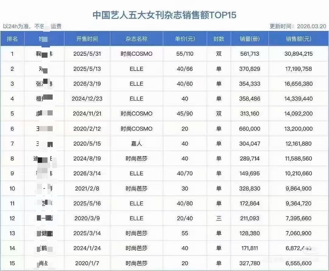The width and height of the screenshot is (329, 271).
Task: Click sales volume 370,829
Action: [x=250, y=69]
